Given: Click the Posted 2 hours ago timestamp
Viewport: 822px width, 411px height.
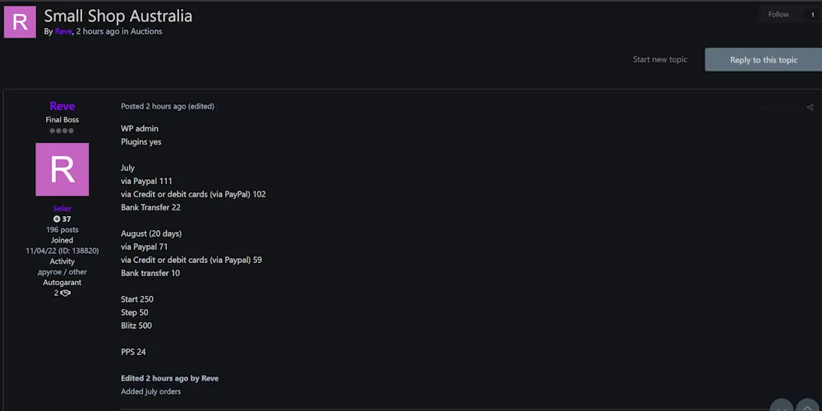Looking at the screenshot, I should click(153, 106).
